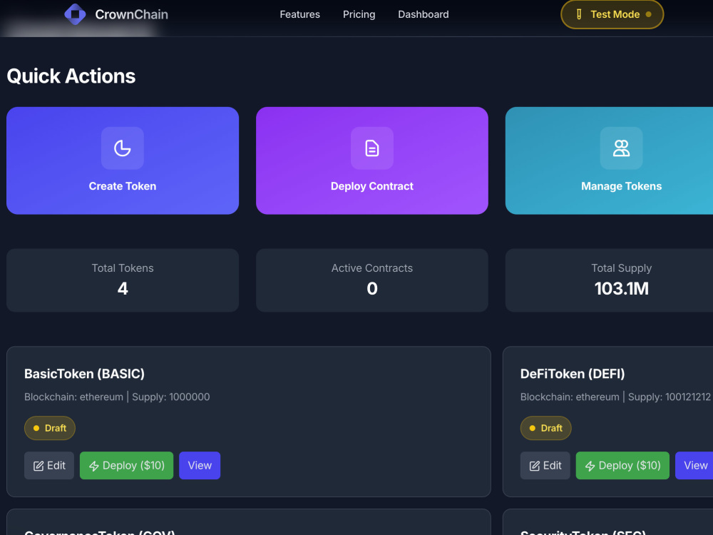Click the Draft badge on DeFiToken
Screen dimensions: 713x535
click(x=545, y=428)
